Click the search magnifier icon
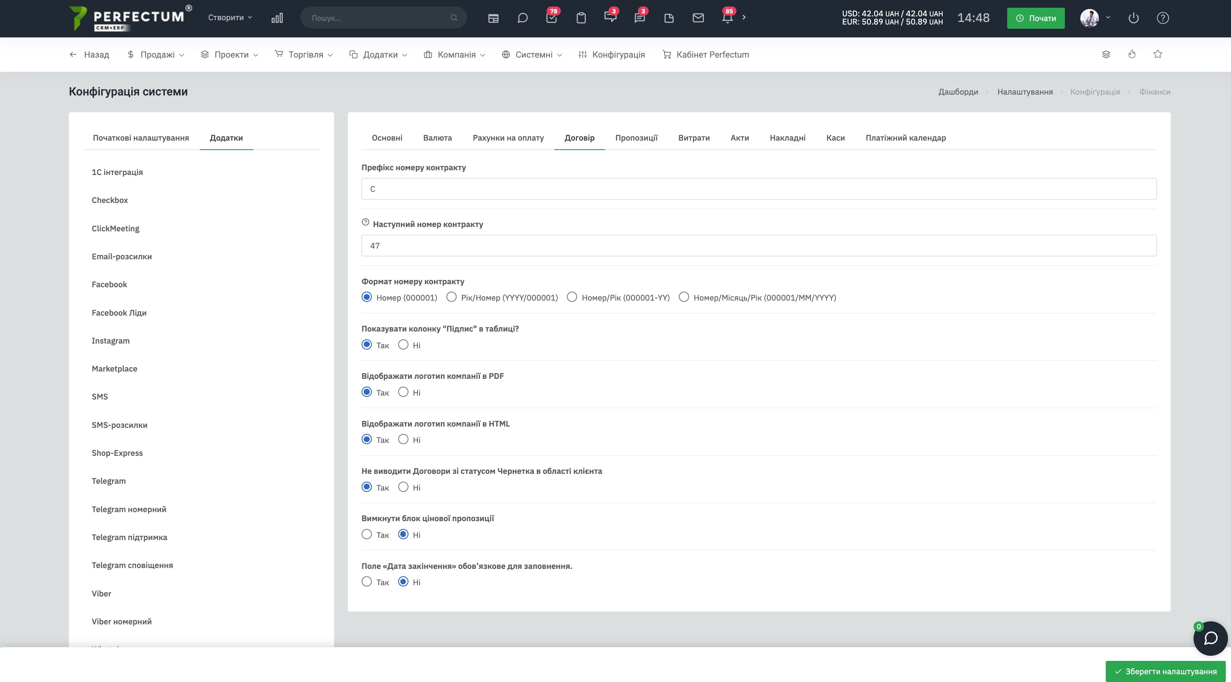This screenshot has height=682, width=1231. pos(454,18)
